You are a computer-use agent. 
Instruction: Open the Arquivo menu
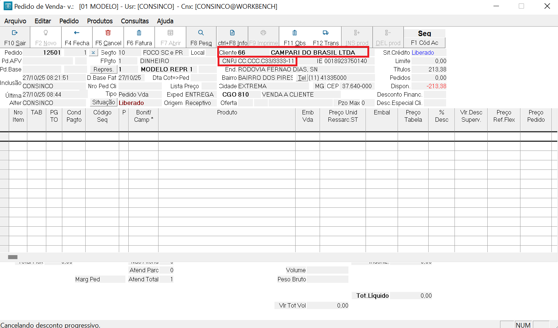(x=15, y=21)
